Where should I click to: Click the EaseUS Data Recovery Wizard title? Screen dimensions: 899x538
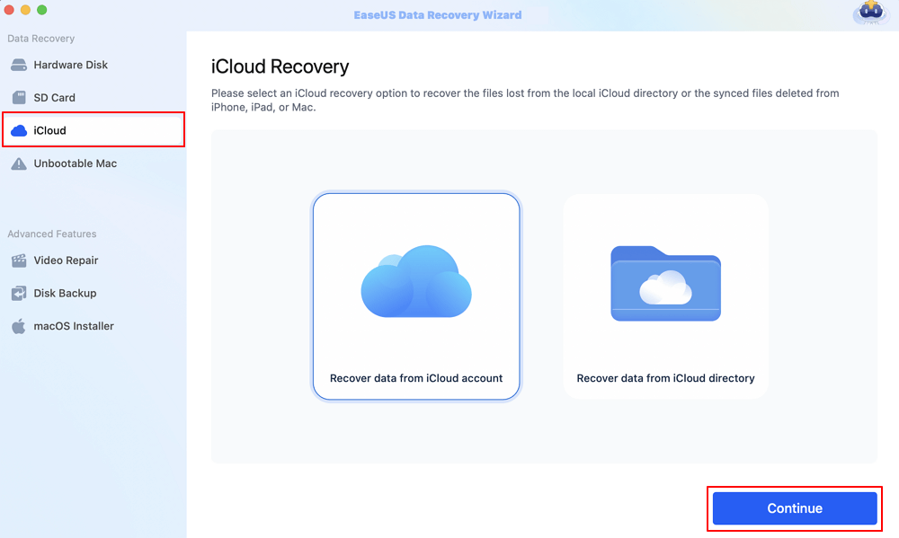(438, 15)
